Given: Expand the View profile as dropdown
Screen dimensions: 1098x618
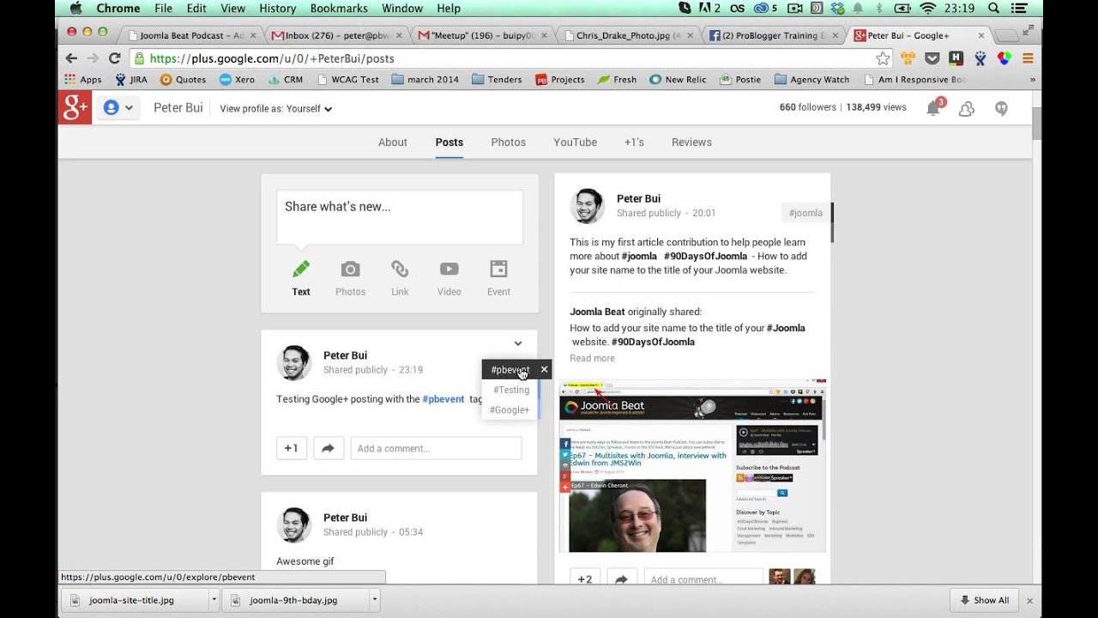Looking at the screenshot, I should [x=275, y=109].
